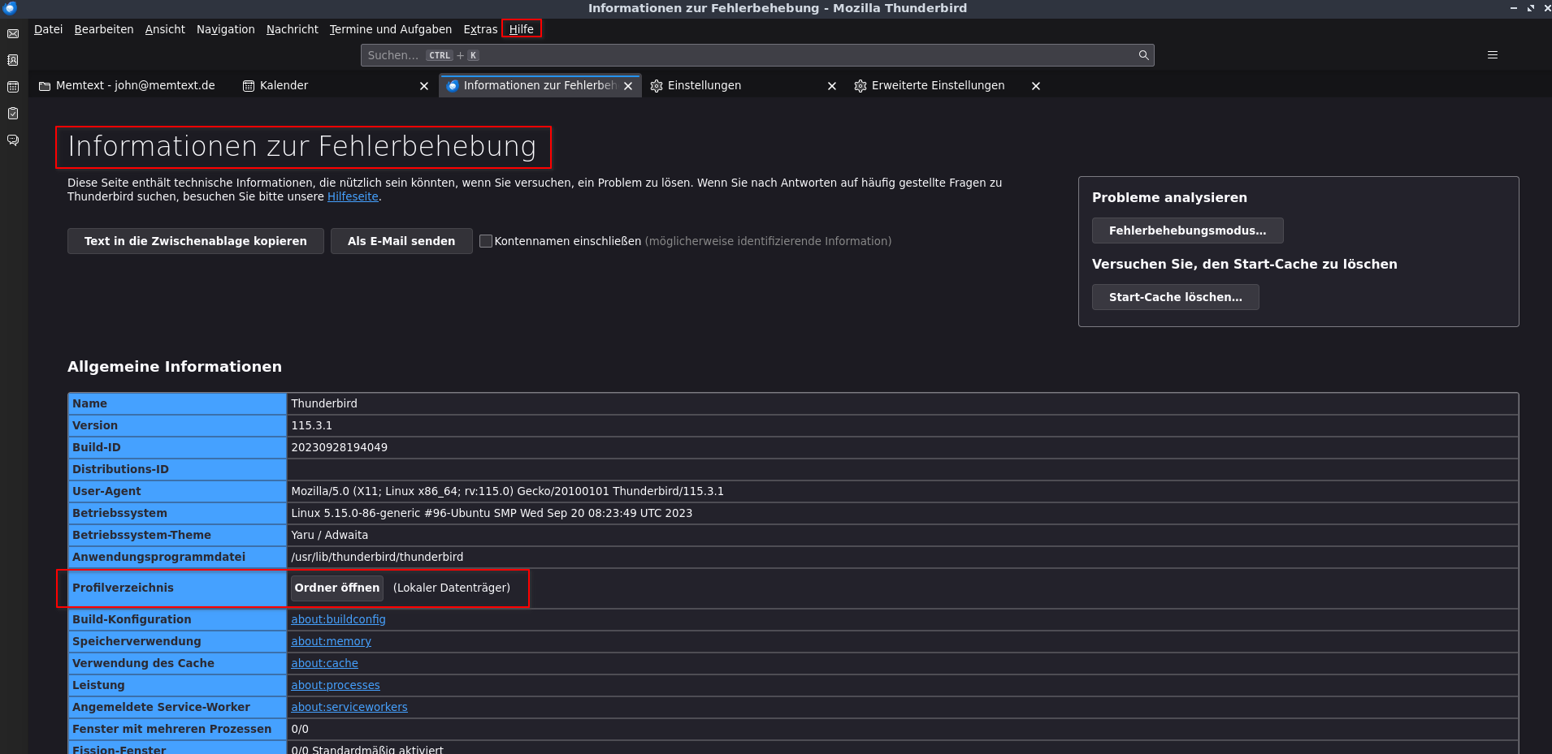Open the Navigation menu
Viewport: 1552px width, 754px height.
[x=226, y=29]
